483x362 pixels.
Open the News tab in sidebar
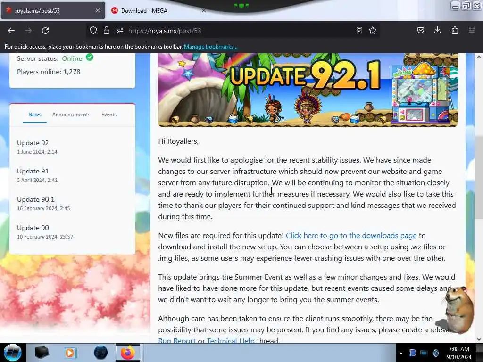click(34, 115)
